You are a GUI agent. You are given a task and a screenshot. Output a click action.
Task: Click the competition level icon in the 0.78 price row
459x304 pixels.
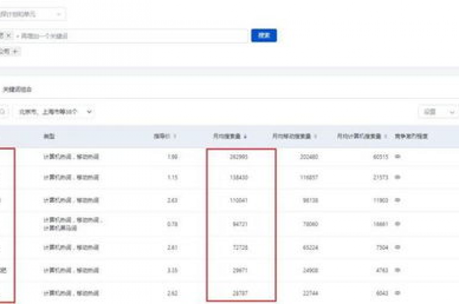[397, 224]
